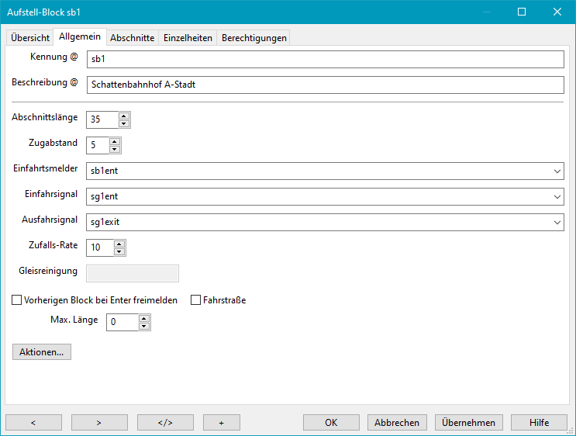Expand the Einfahrtsmelder dropdown
576x436 pixels.
557,171
